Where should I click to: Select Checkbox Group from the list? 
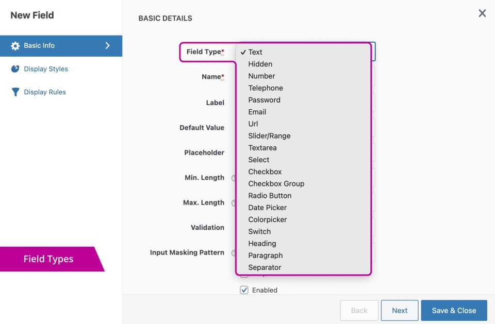[276, 184]
